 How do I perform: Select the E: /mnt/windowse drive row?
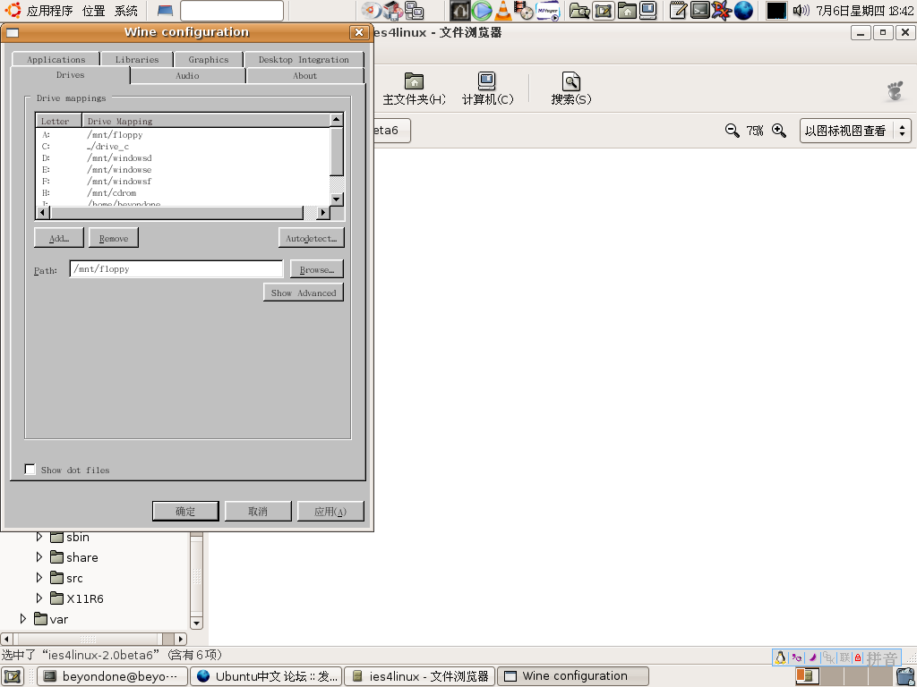point(183,170)
